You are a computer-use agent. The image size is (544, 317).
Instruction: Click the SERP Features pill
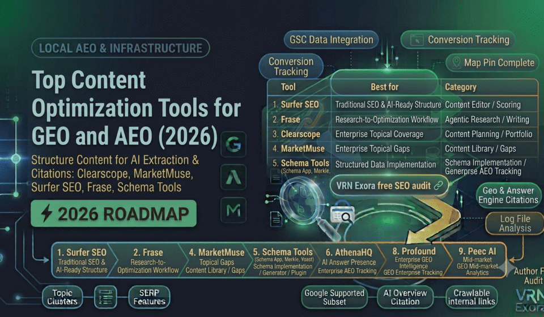(149, 297)
